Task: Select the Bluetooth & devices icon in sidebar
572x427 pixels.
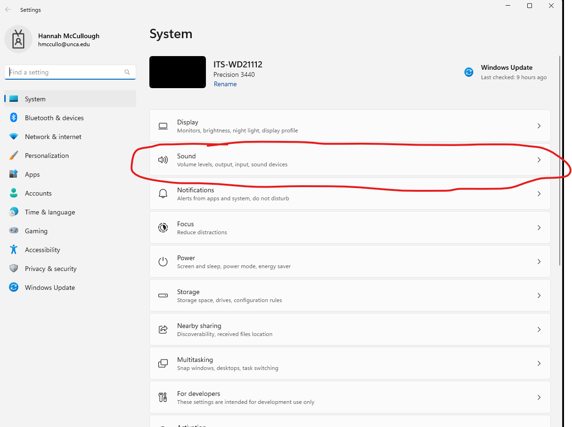Action: pyautogui.click(x=14, y=118)
